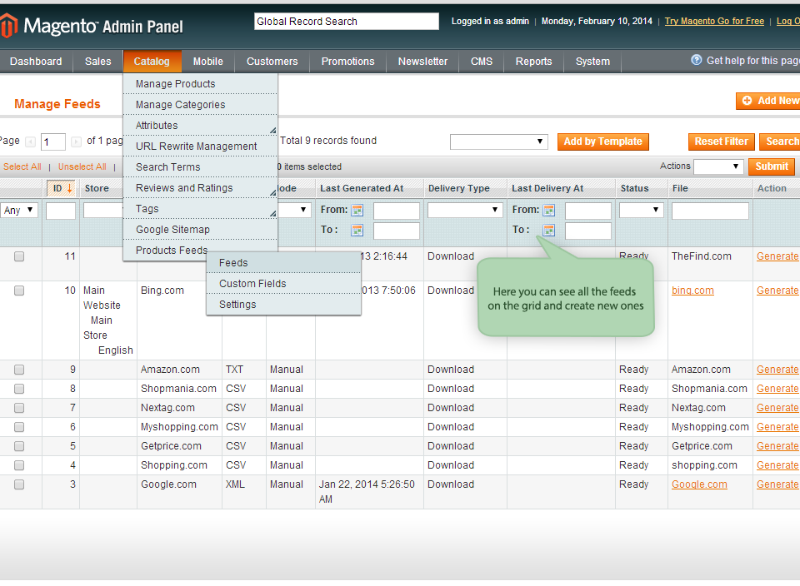Click Last Generated At From date field

point(397,211)
